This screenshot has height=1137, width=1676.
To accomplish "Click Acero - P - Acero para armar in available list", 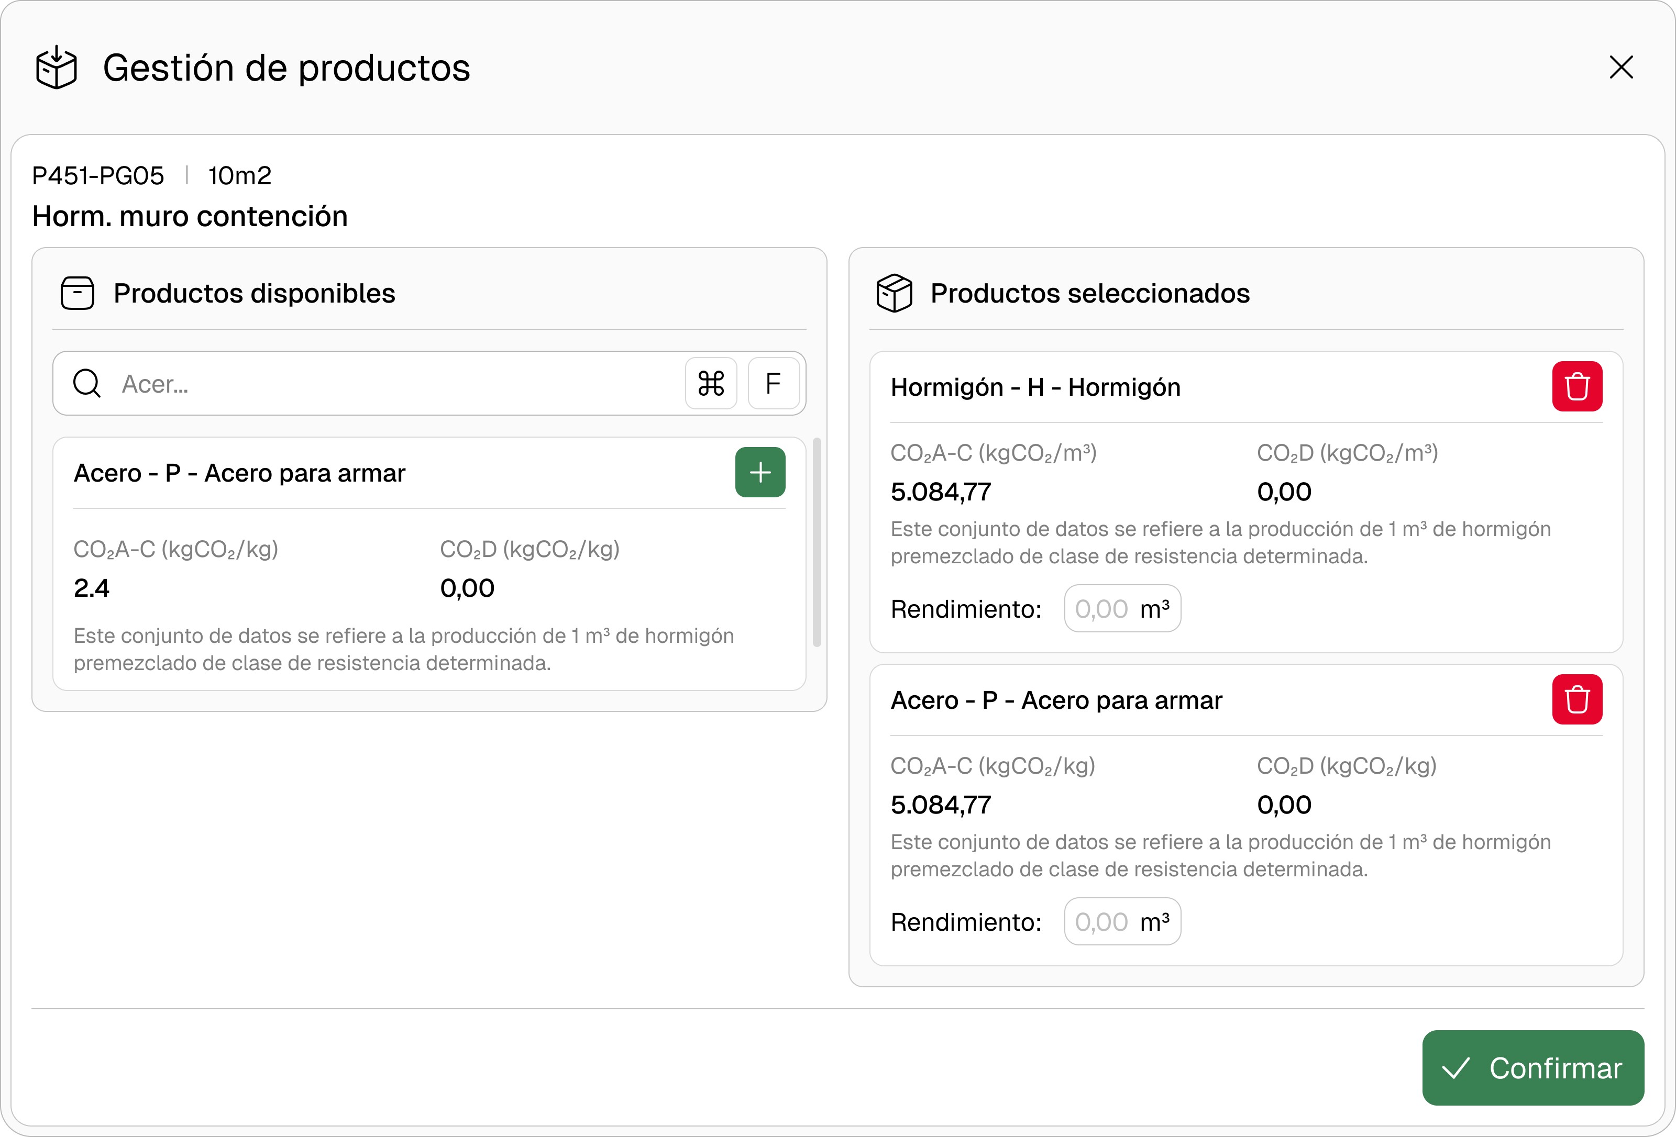I will [x=239, y=473].
